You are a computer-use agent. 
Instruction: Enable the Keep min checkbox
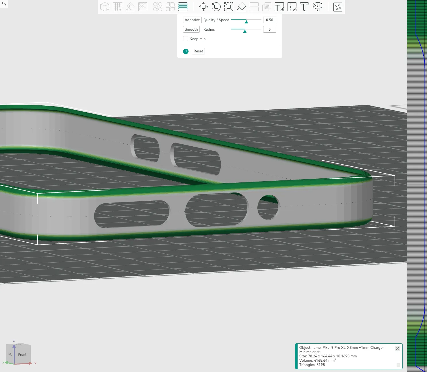click(x=186, y=39)
